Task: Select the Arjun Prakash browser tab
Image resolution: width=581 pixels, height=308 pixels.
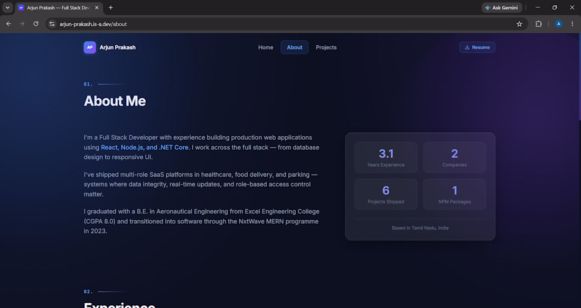Action: (x=59, y=7)
